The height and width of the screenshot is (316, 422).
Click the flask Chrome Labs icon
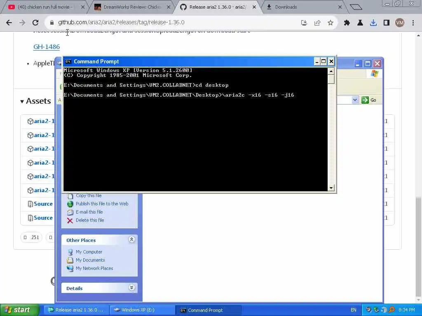(360, 23)
